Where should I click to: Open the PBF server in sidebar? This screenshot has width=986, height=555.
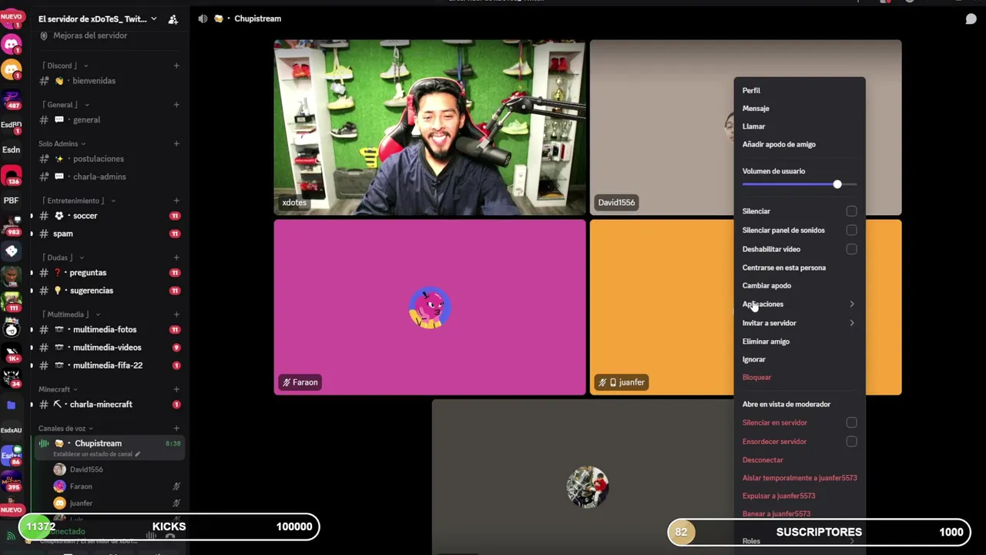(12, 200)
